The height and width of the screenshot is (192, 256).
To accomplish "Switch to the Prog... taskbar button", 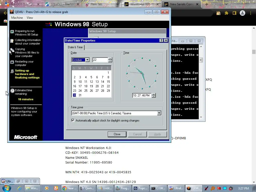I will (x=123, y=188).
